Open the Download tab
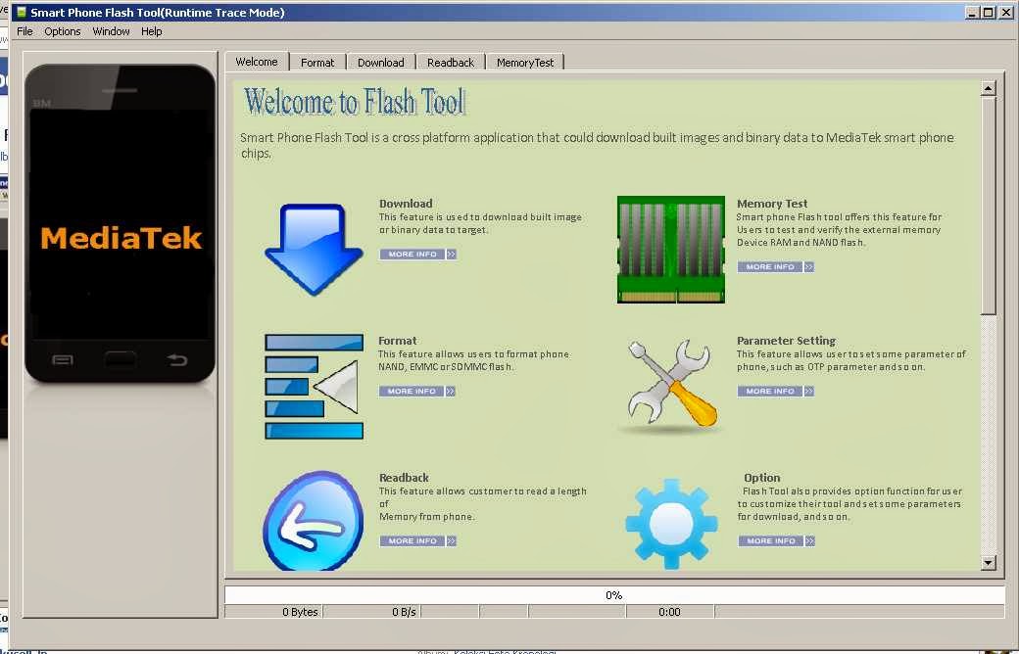Screen dimensions: 1019x654 click(x=380, y=61)
